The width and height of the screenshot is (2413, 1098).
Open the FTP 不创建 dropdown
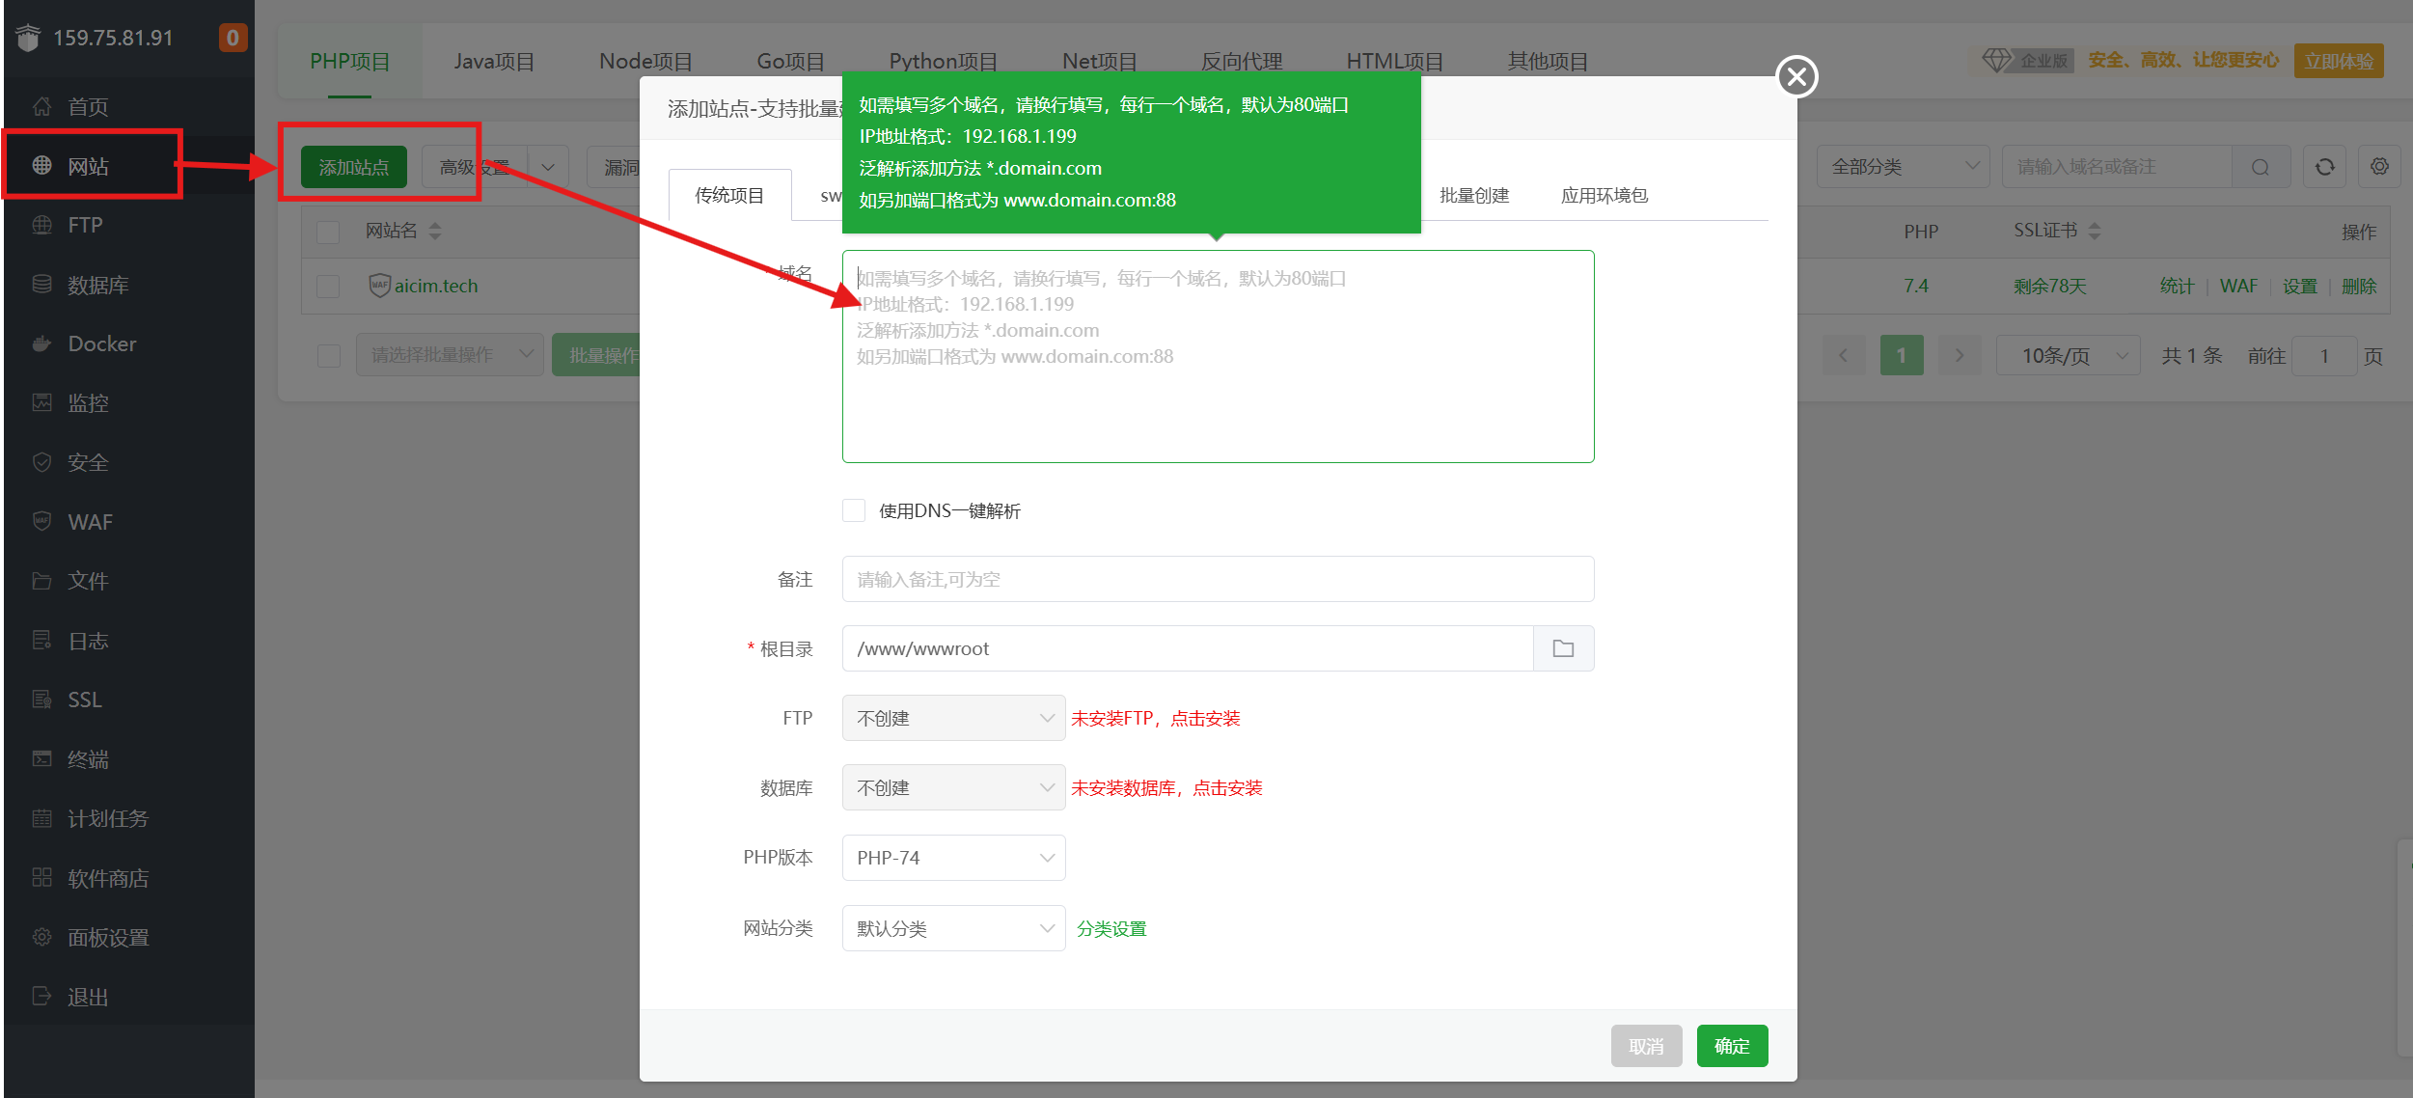(x=953, y=718)
